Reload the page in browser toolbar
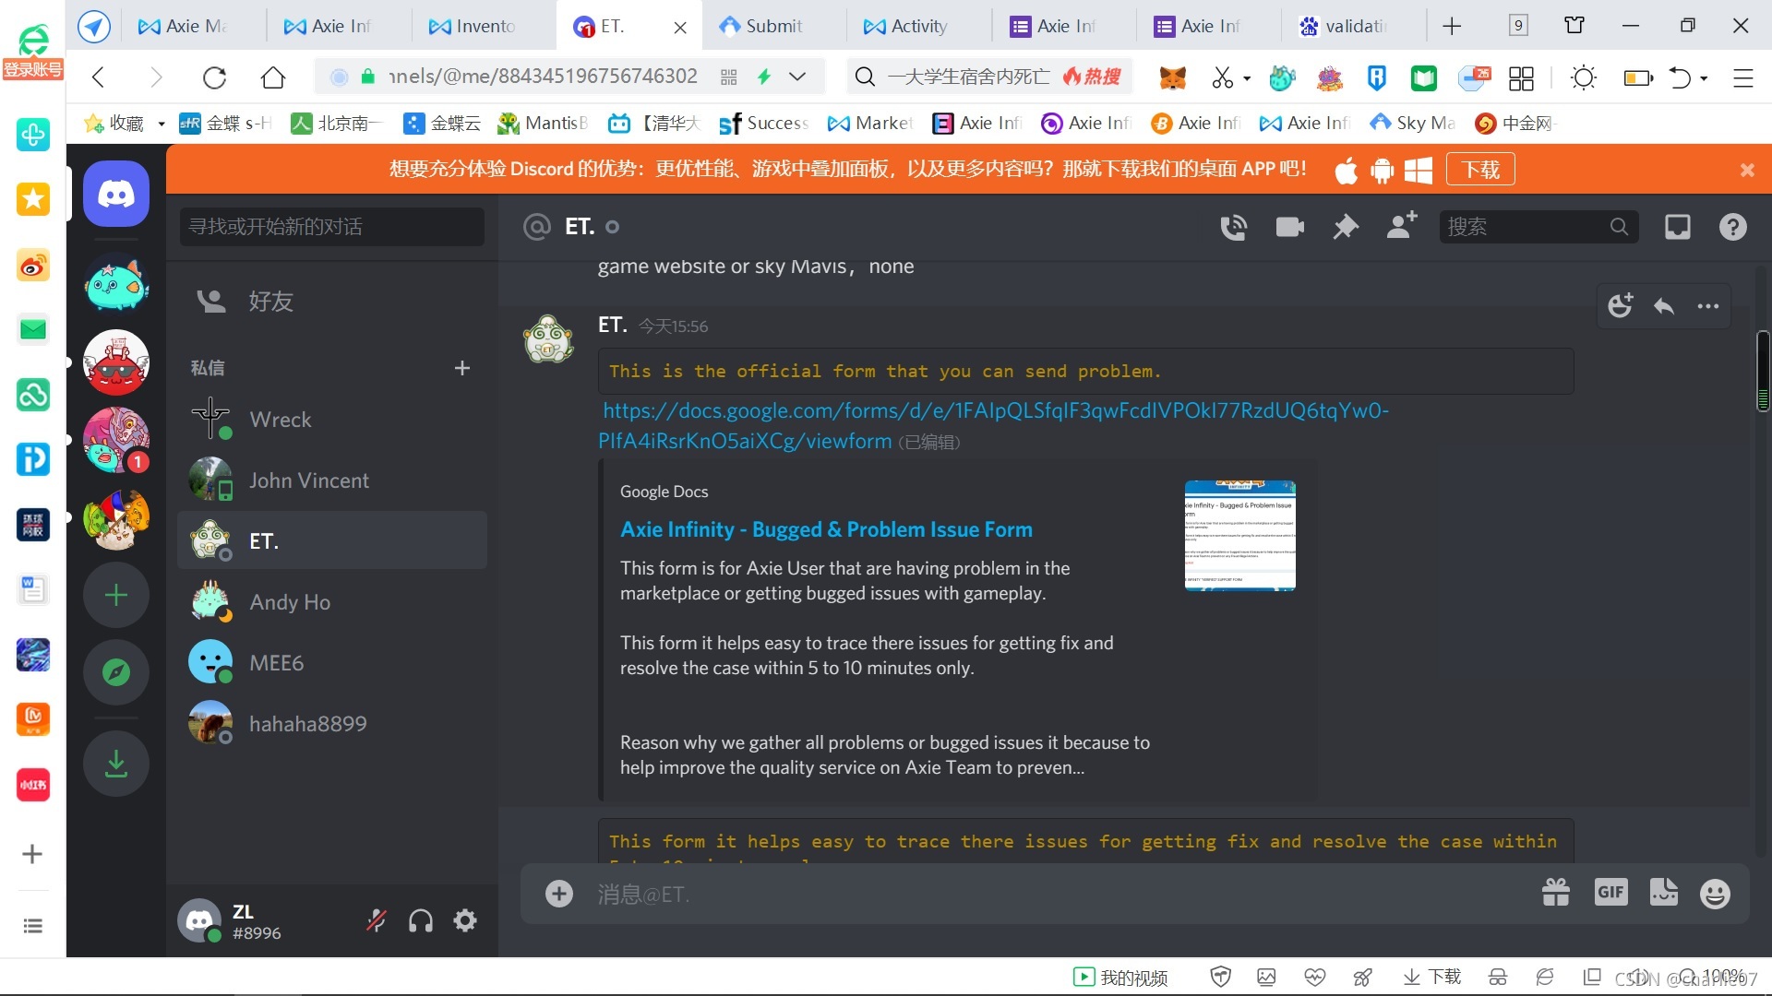 (214, 77)
